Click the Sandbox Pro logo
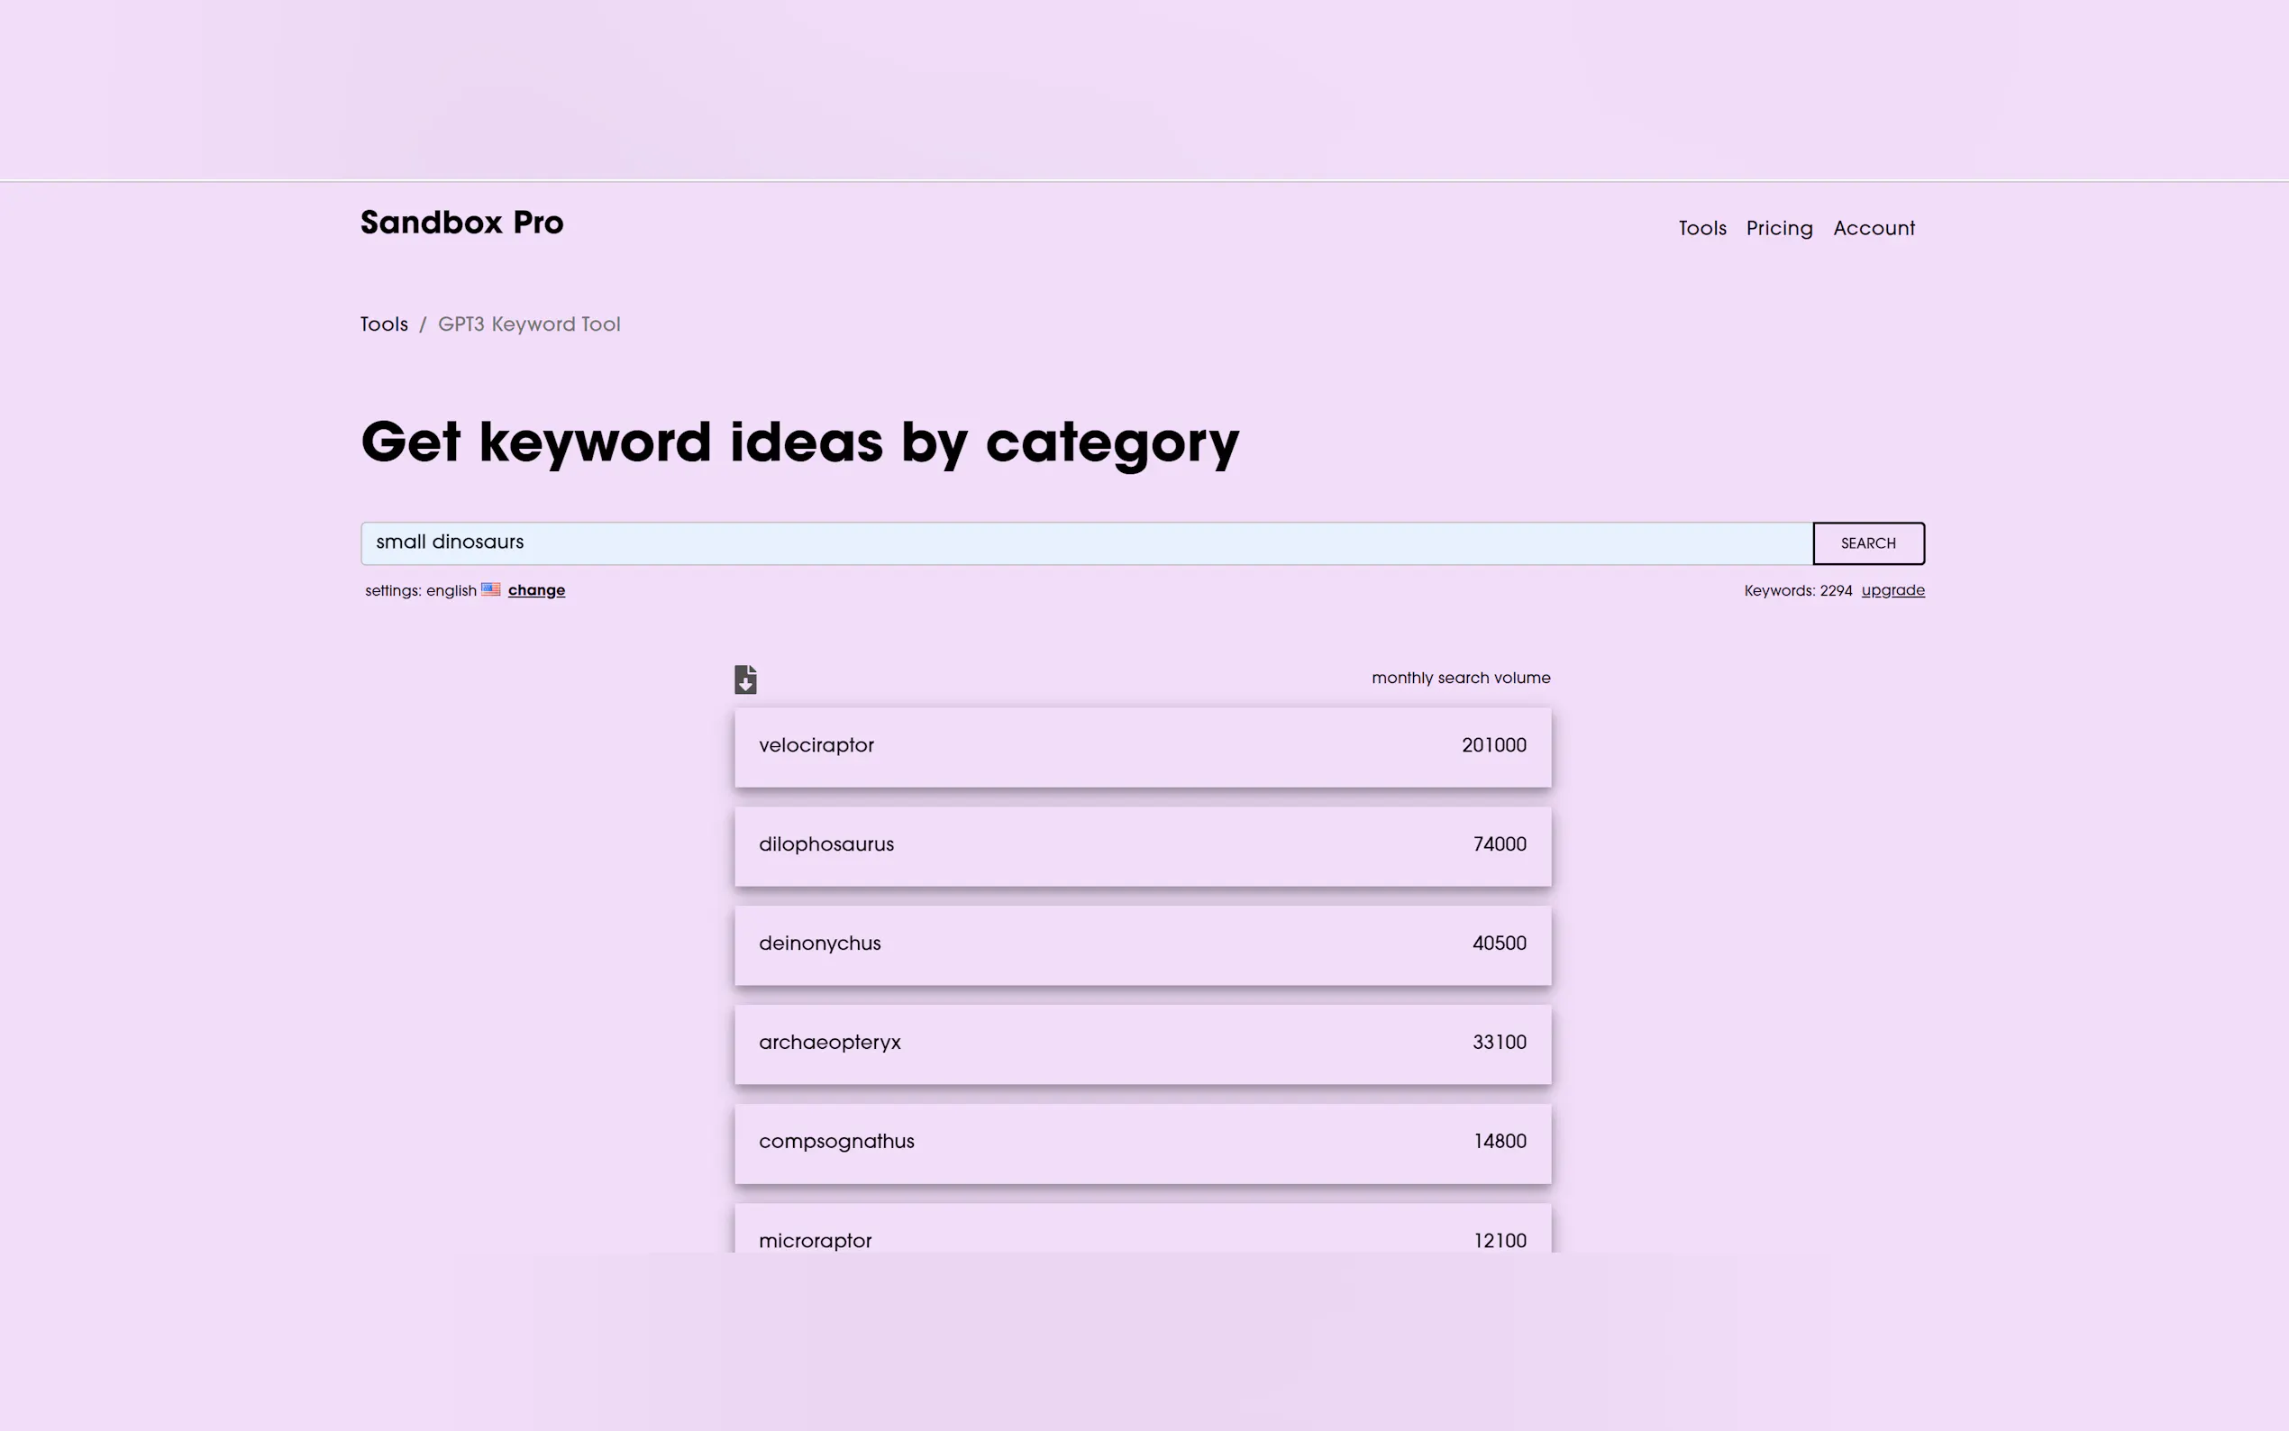This screenshot has height=1431, width=2289. (x=461, y=223)
